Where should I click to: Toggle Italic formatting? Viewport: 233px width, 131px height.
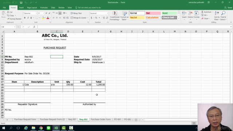tap(28, 18)
